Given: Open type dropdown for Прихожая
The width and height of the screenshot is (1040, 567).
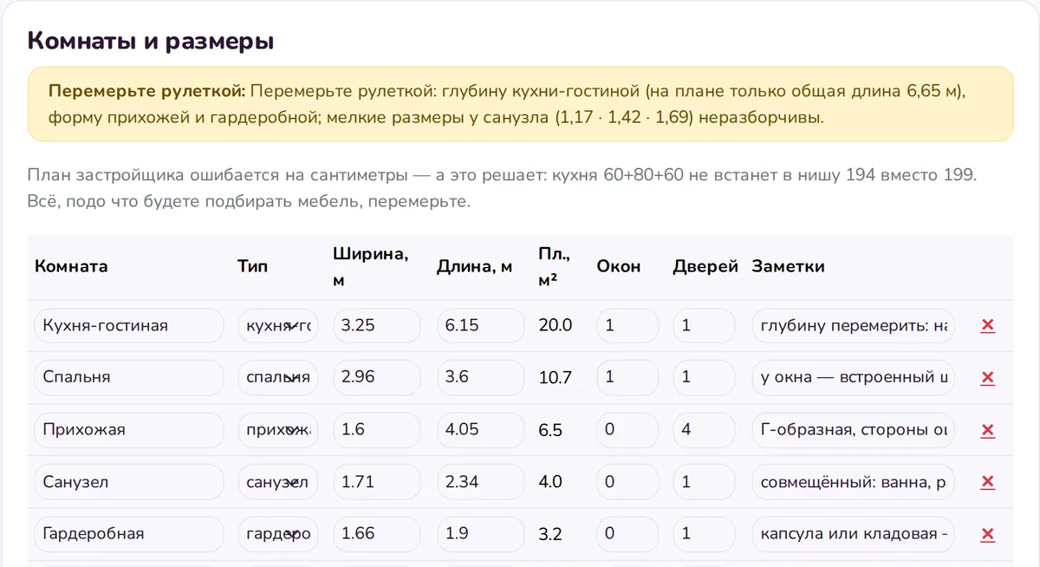Looking at the screenshot, I should pyautogui.click(x=277, y=430).
